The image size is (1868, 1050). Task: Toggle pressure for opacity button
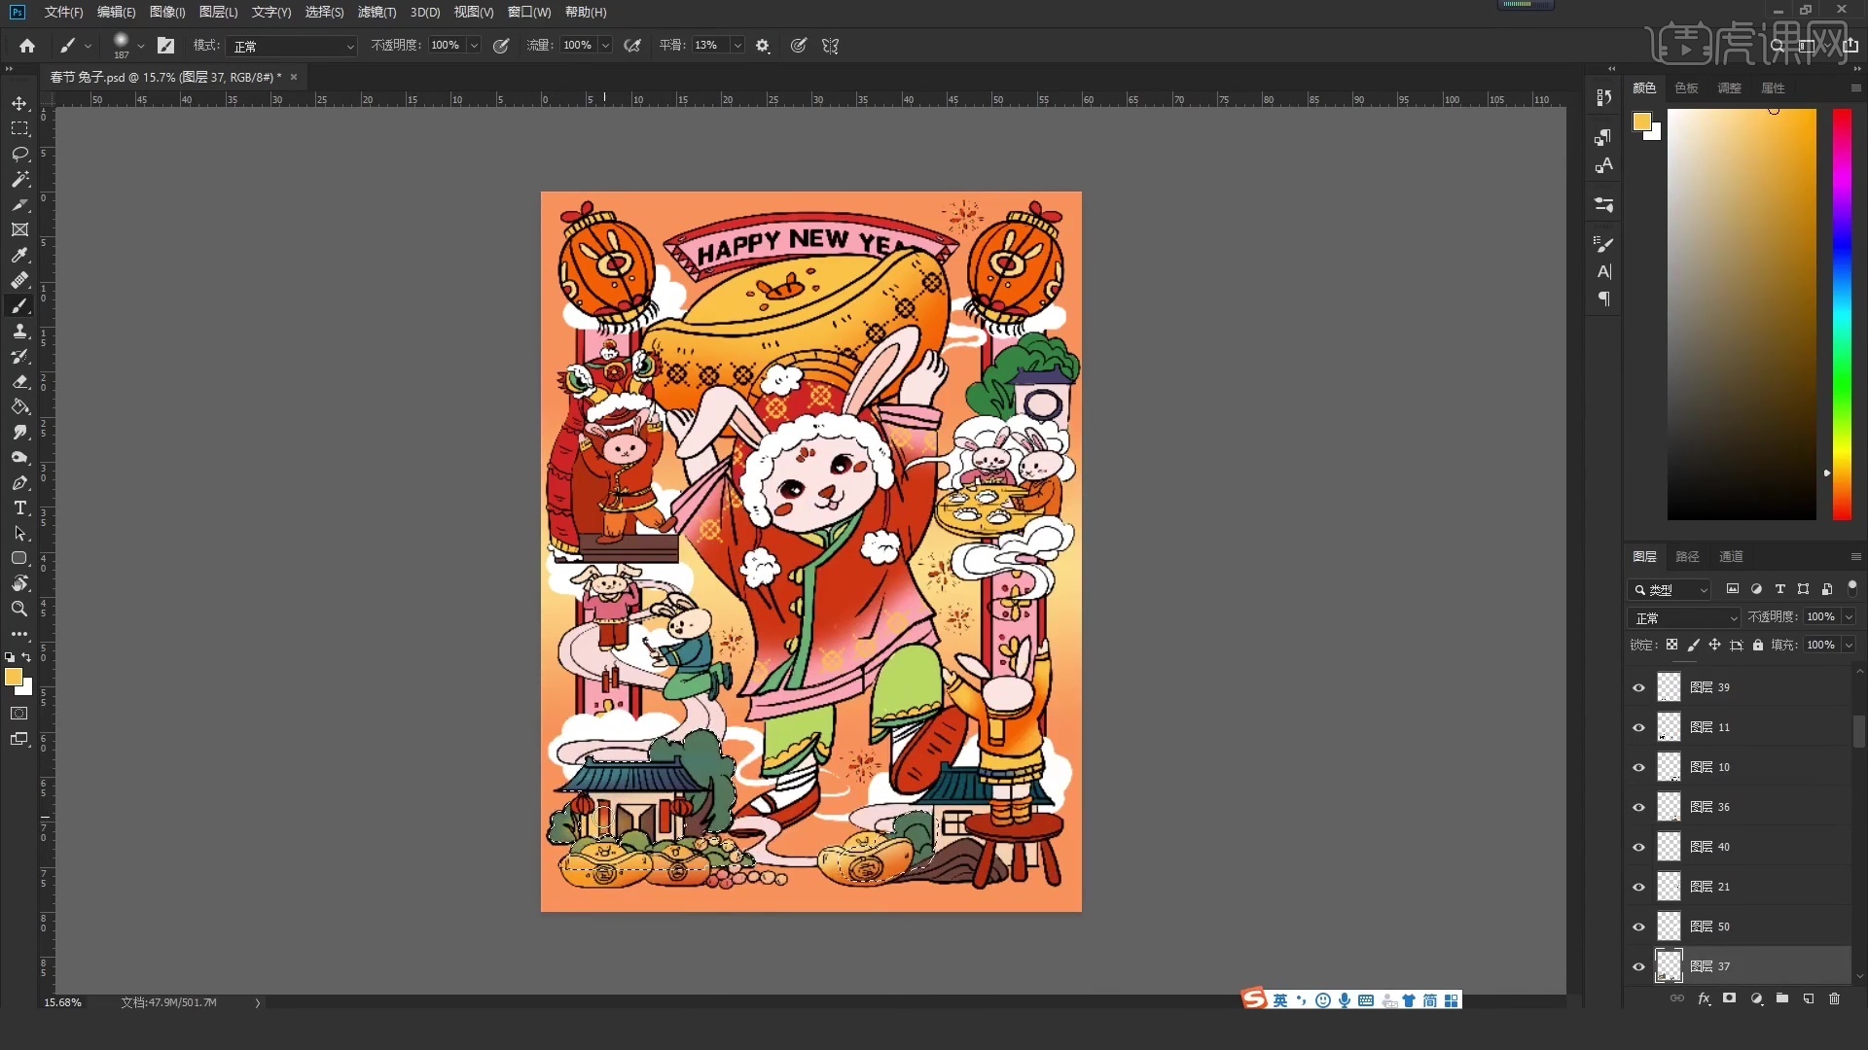click(x=501, y=46)
